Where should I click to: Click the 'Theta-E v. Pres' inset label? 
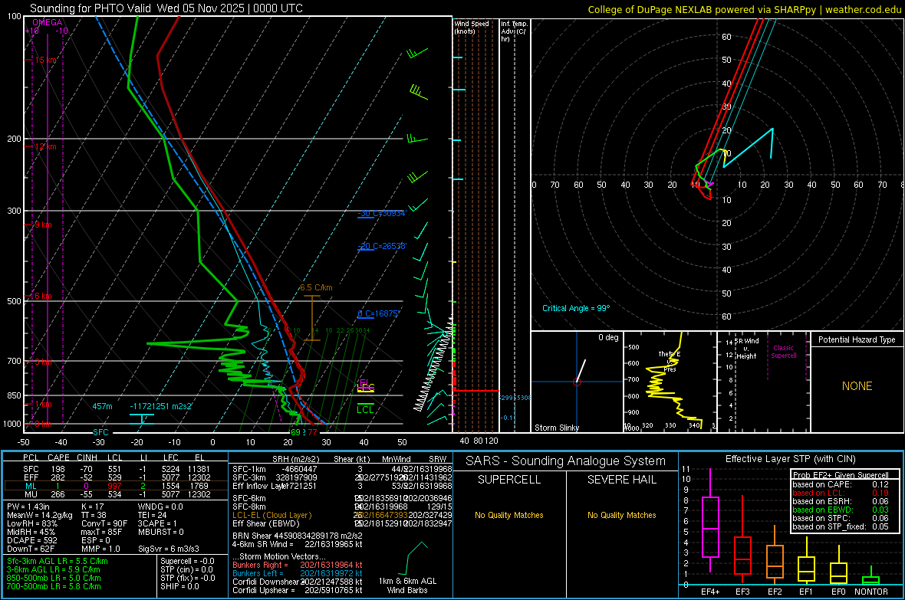[670, 361]
